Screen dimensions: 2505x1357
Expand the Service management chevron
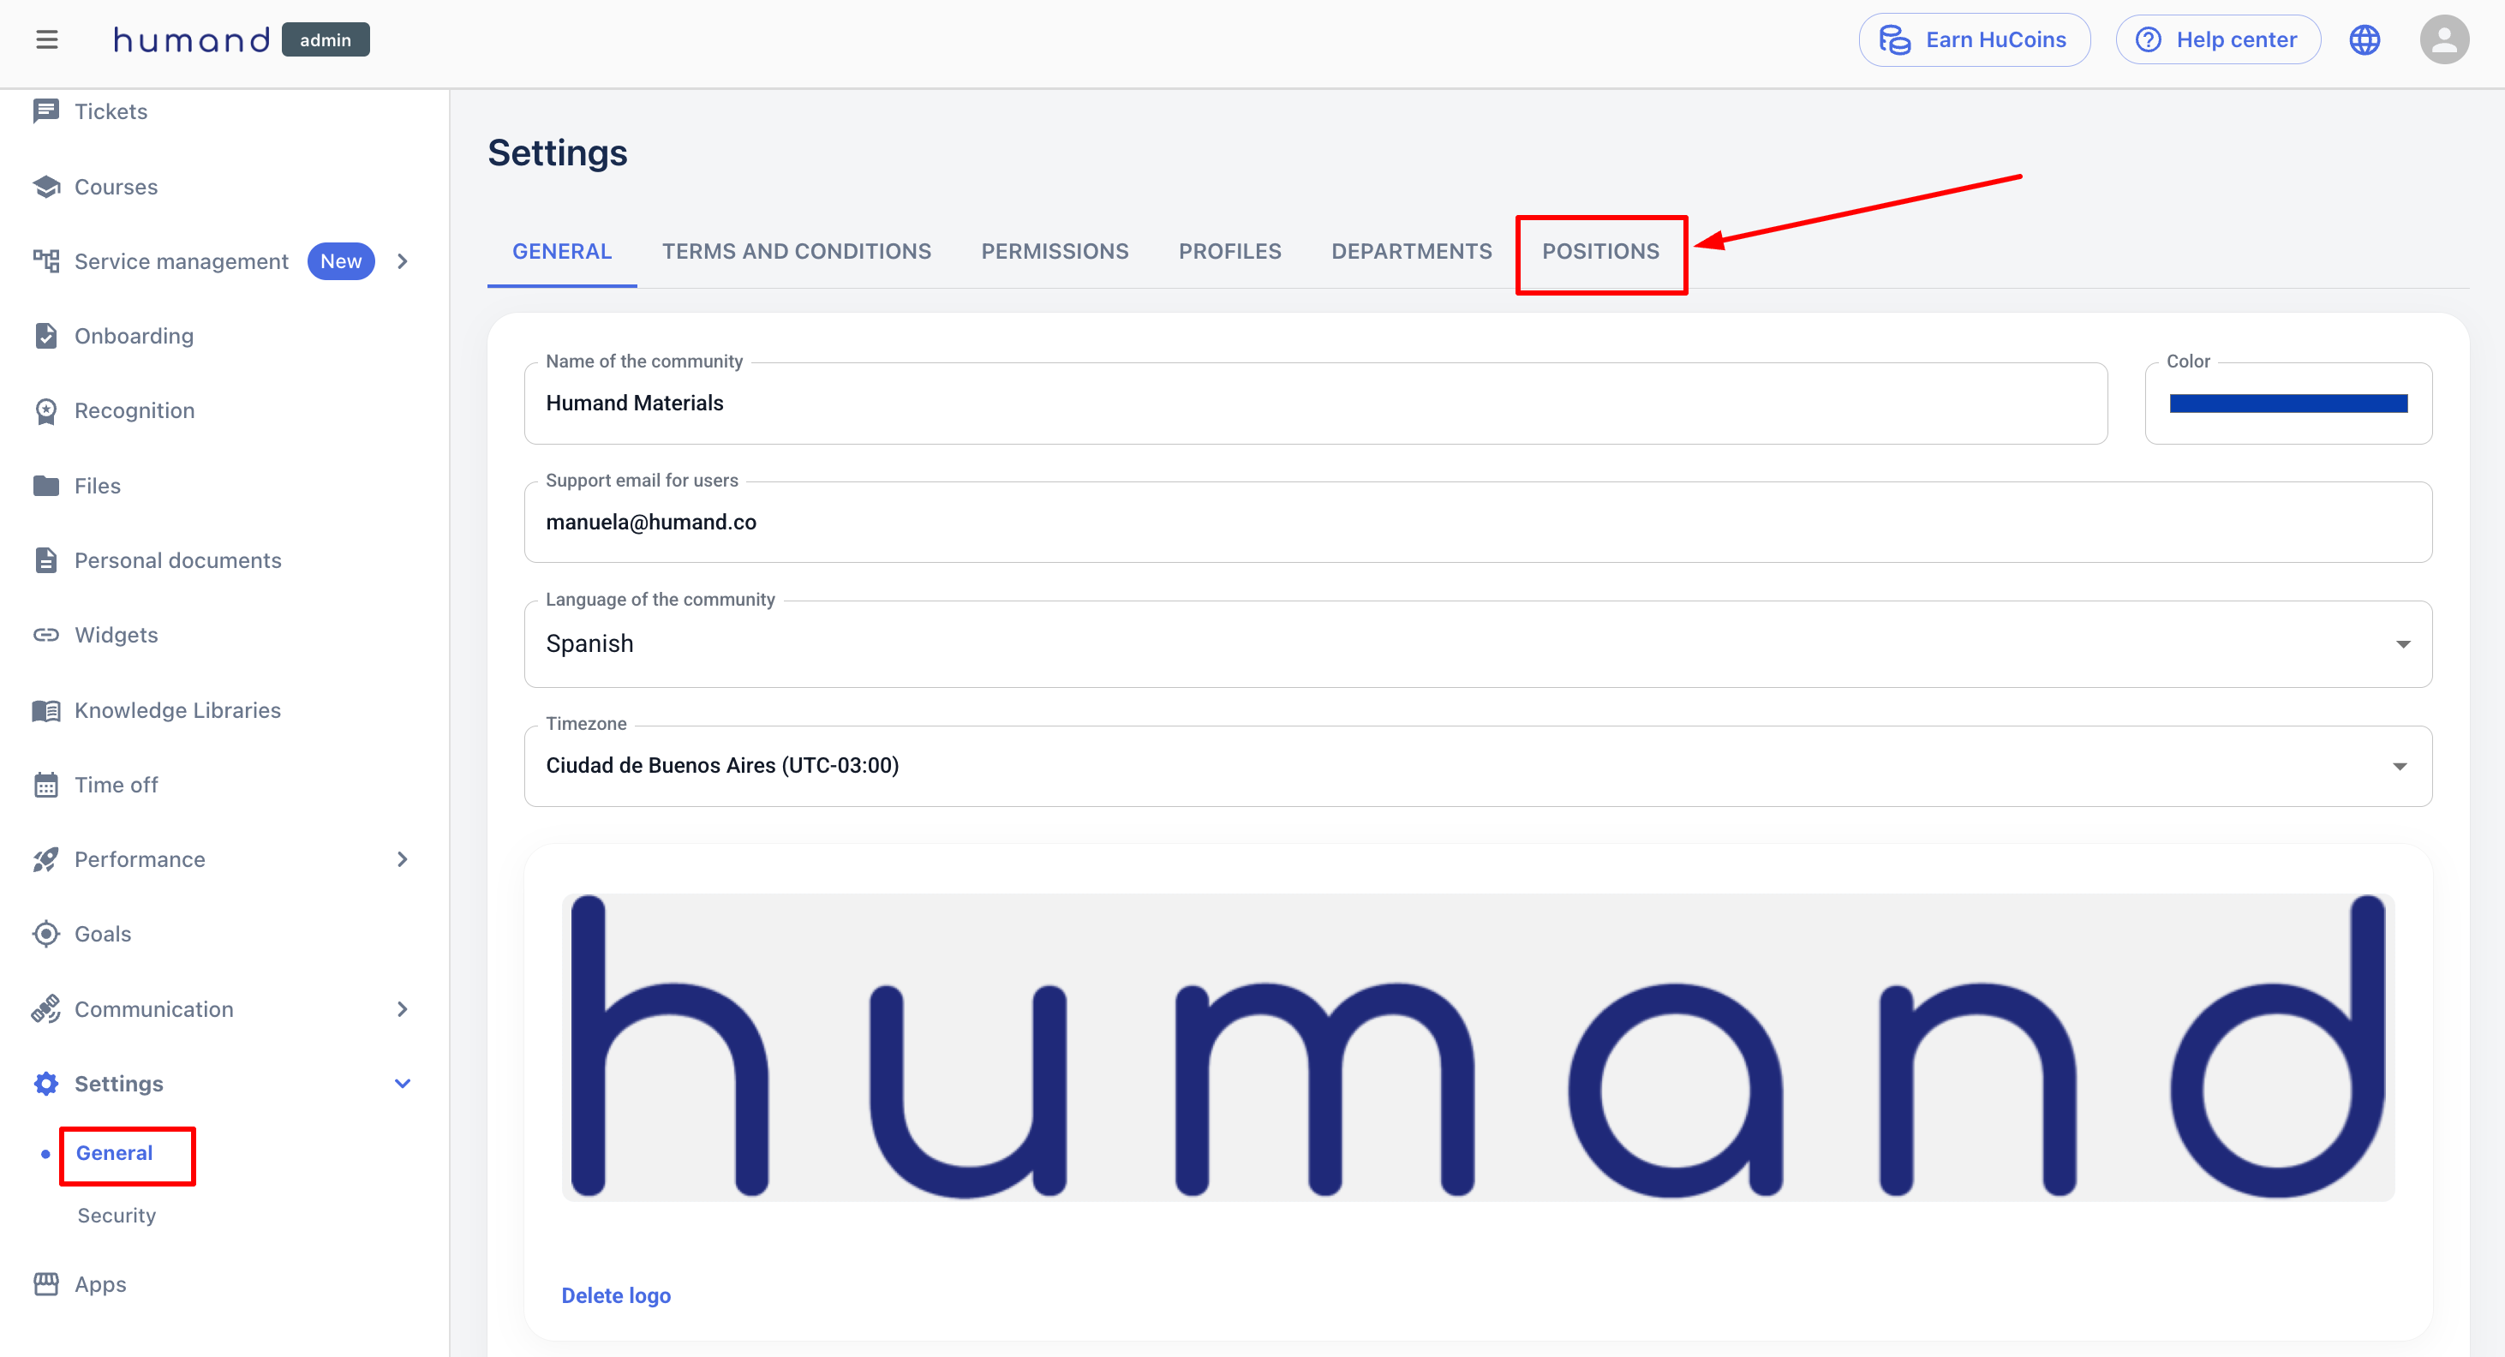point(403,260)
